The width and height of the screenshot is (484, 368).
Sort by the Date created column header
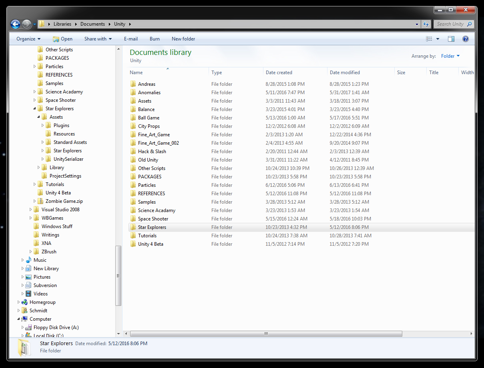coord(296,73)
